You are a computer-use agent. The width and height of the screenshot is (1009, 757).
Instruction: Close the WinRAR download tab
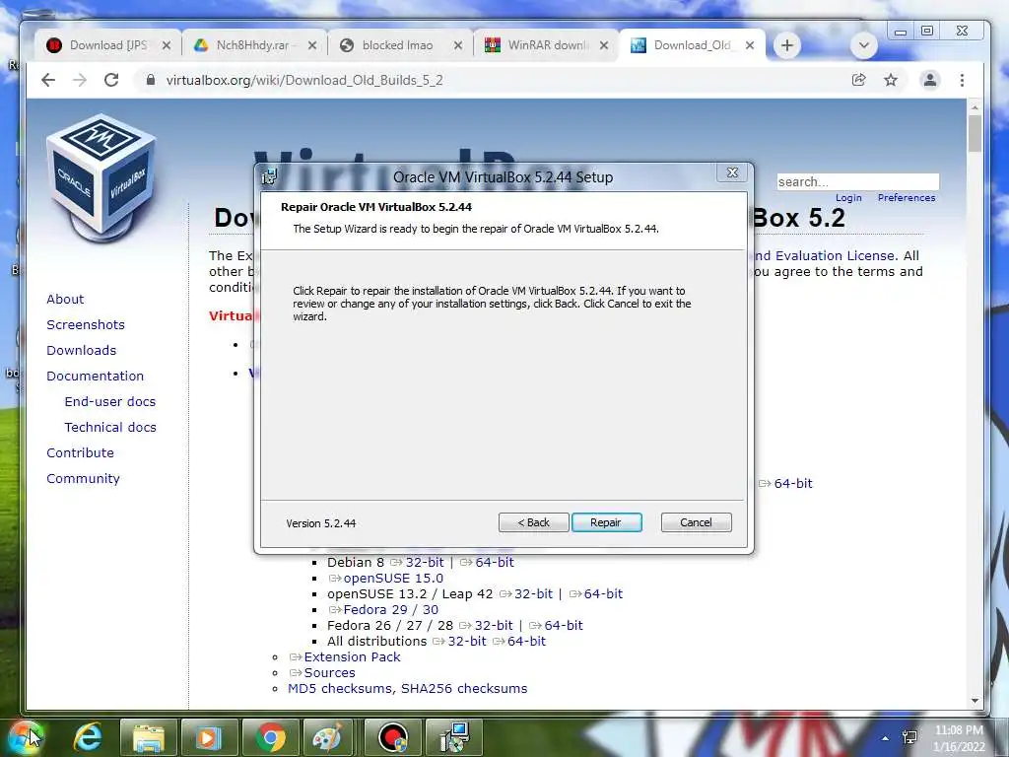pyautogui.click(x=604, y=45)
